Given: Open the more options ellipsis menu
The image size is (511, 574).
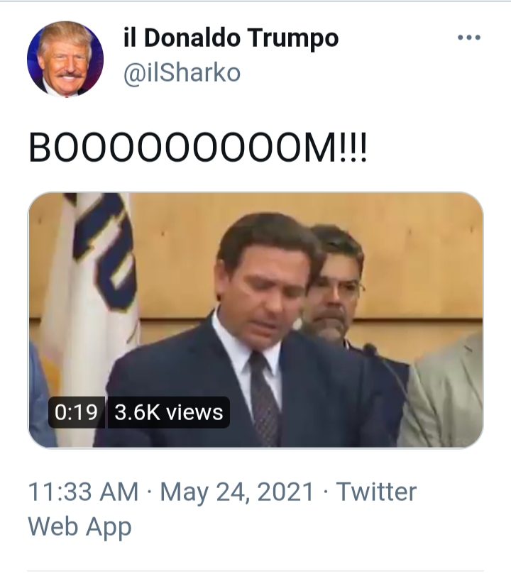Looking at the screenshot, I should point(468,38).
